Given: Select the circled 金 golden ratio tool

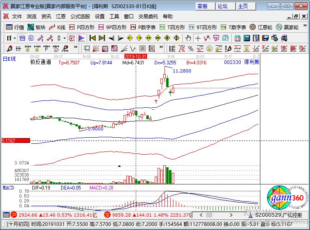Looking at the screenshot, I should pyautogui.click(x=210, y=49).
